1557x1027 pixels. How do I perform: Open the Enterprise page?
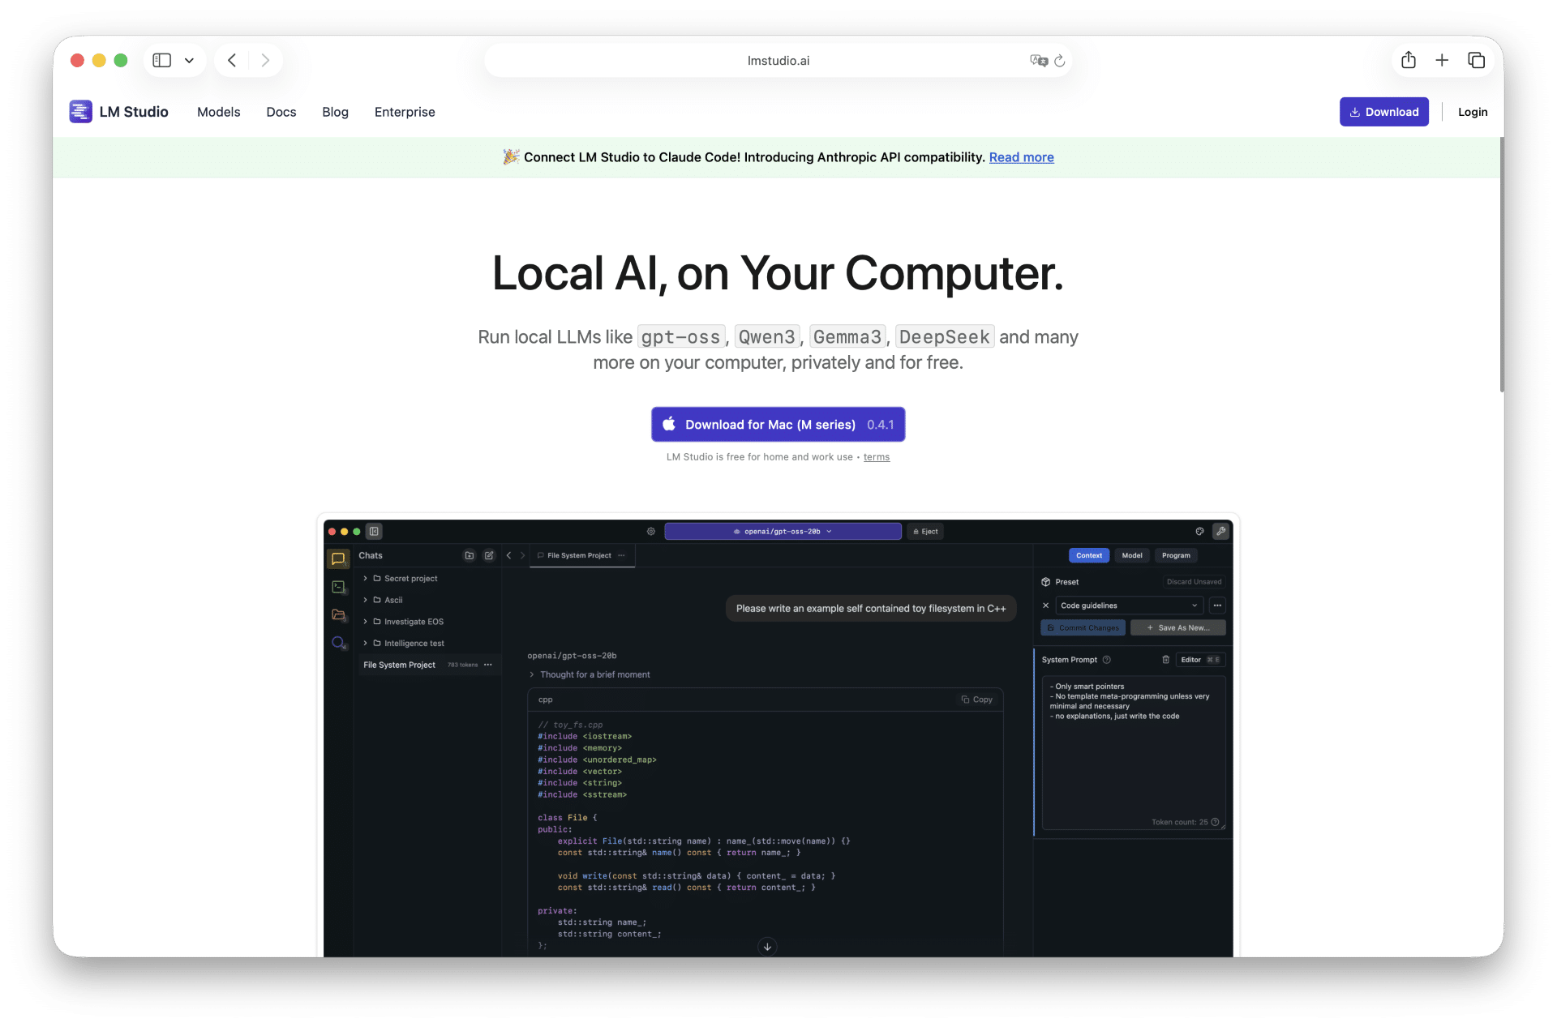click(404, 112)
